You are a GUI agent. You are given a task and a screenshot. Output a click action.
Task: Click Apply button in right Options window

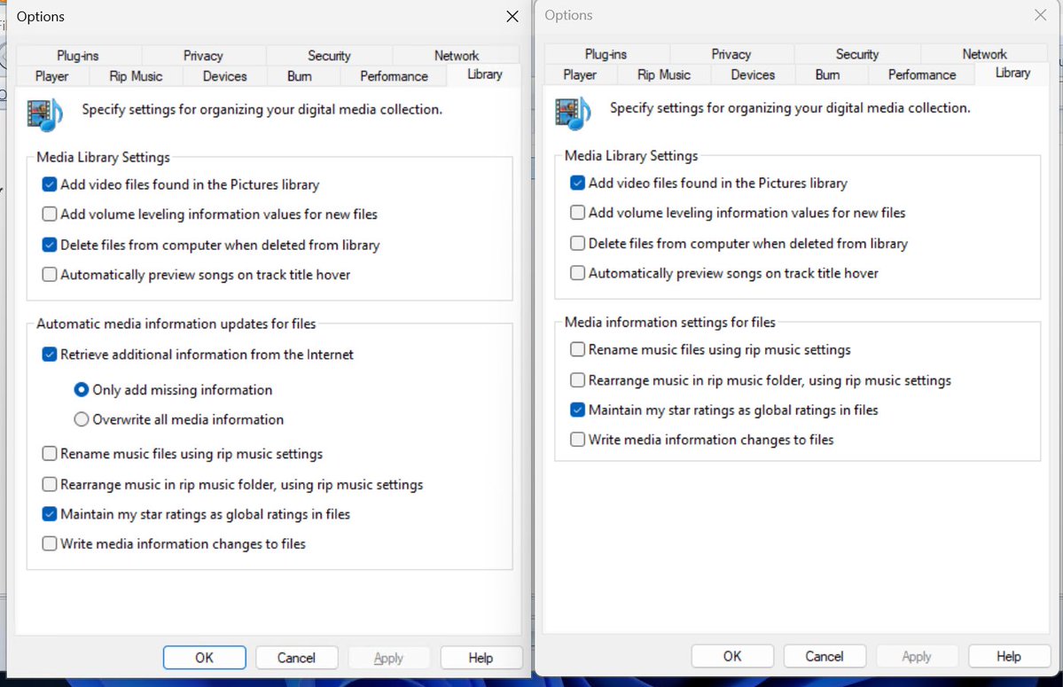click(917, 656)
